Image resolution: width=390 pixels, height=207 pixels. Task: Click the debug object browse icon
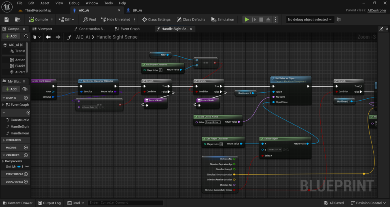339,20
